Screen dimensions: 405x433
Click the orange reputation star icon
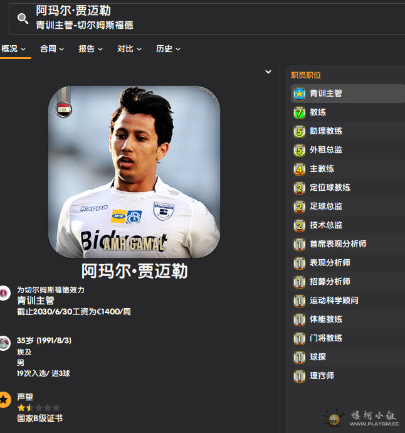pyautogui.click(x=4, y=399)
